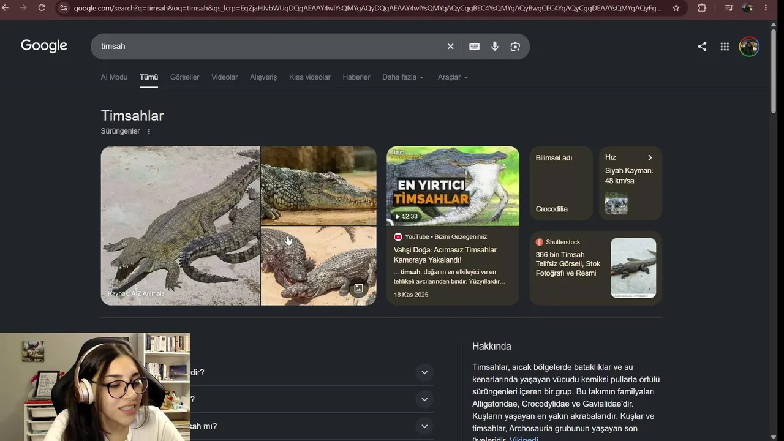The width and height of the screenshot is (784, 441).
Task: Open Chrome profile avatar in toolbar
Action: (x=747, y=8)
